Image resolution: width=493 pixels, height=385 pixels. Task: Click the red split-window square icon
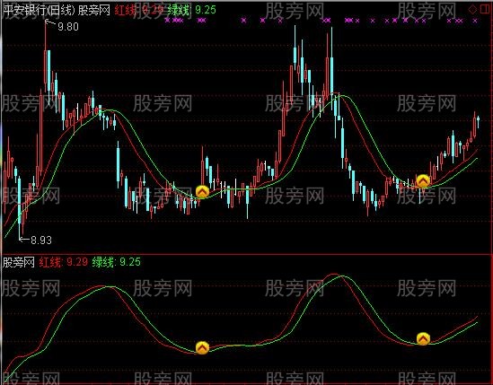485,10
